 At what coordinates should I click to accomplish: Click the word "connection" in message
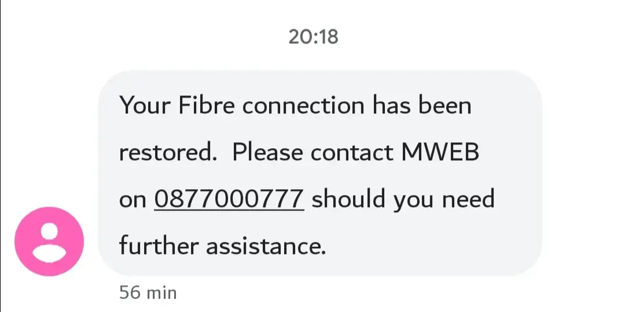click(x=302, y=107)
